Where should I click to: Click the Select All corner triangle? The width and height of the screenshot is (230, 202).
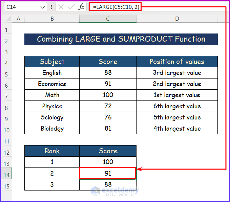(x=8, y=19)
